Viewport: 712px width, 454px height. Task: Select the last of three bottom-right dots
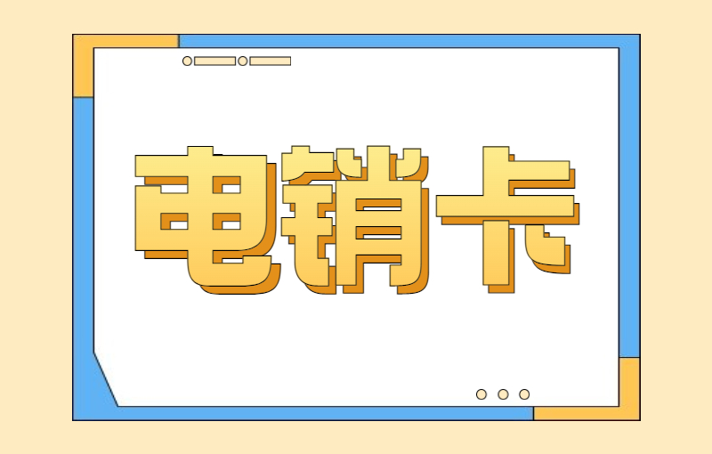click(524, 393)
